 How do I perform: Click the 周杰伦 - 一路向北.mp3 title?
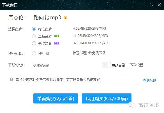click(34, 17)
